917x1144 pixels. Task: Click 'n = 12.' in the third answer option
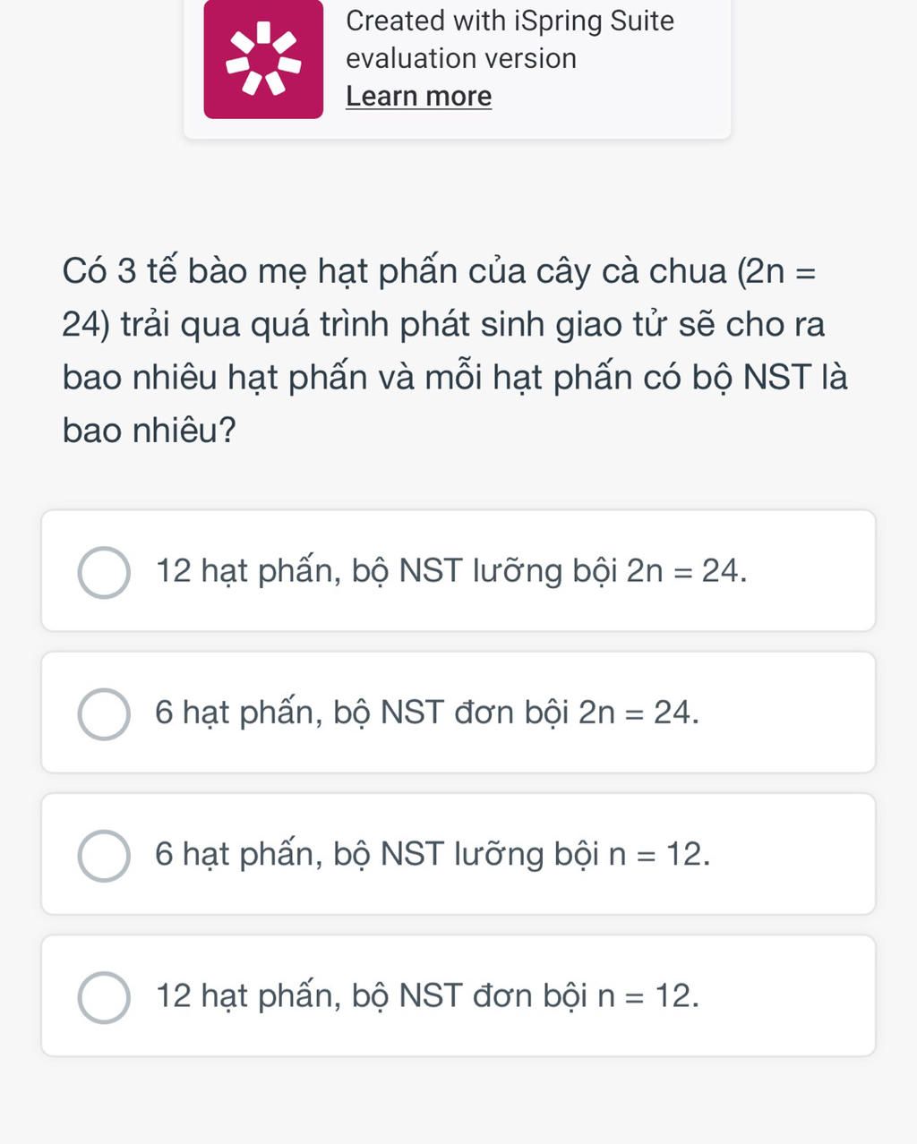pos(660,855)
